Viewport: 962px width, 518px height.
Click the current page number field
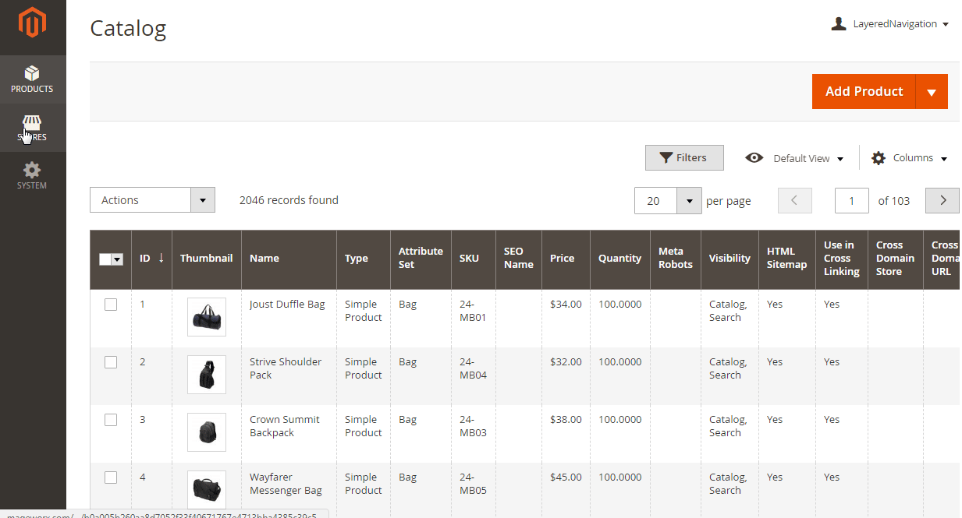(851, 201)
